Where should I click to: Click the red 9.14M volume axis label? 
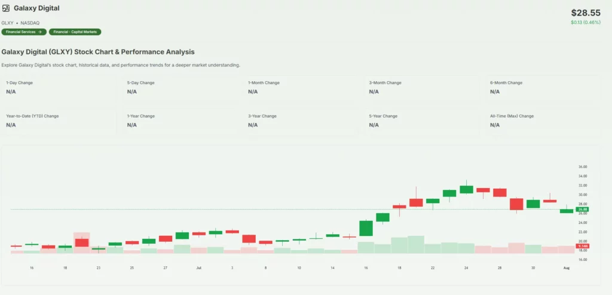pyautogui.click(x=582, y=246)
